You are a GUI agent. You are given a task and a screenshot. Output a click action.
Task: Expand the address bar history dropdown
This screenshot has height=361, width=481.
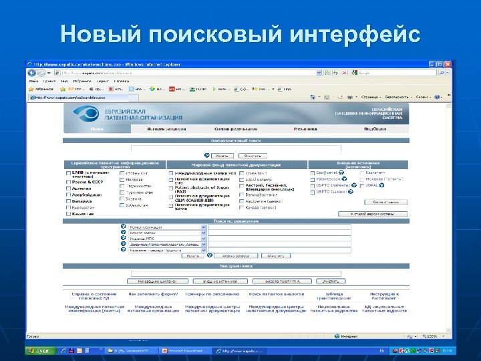tap(319, 73)
